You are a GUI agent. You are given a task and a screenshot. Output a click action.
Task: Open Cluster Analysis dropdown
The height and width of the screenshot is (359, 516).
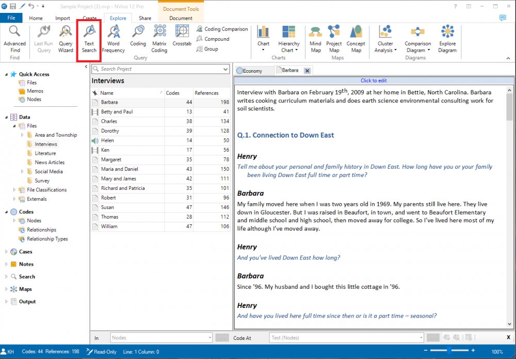tap(385, 40)
